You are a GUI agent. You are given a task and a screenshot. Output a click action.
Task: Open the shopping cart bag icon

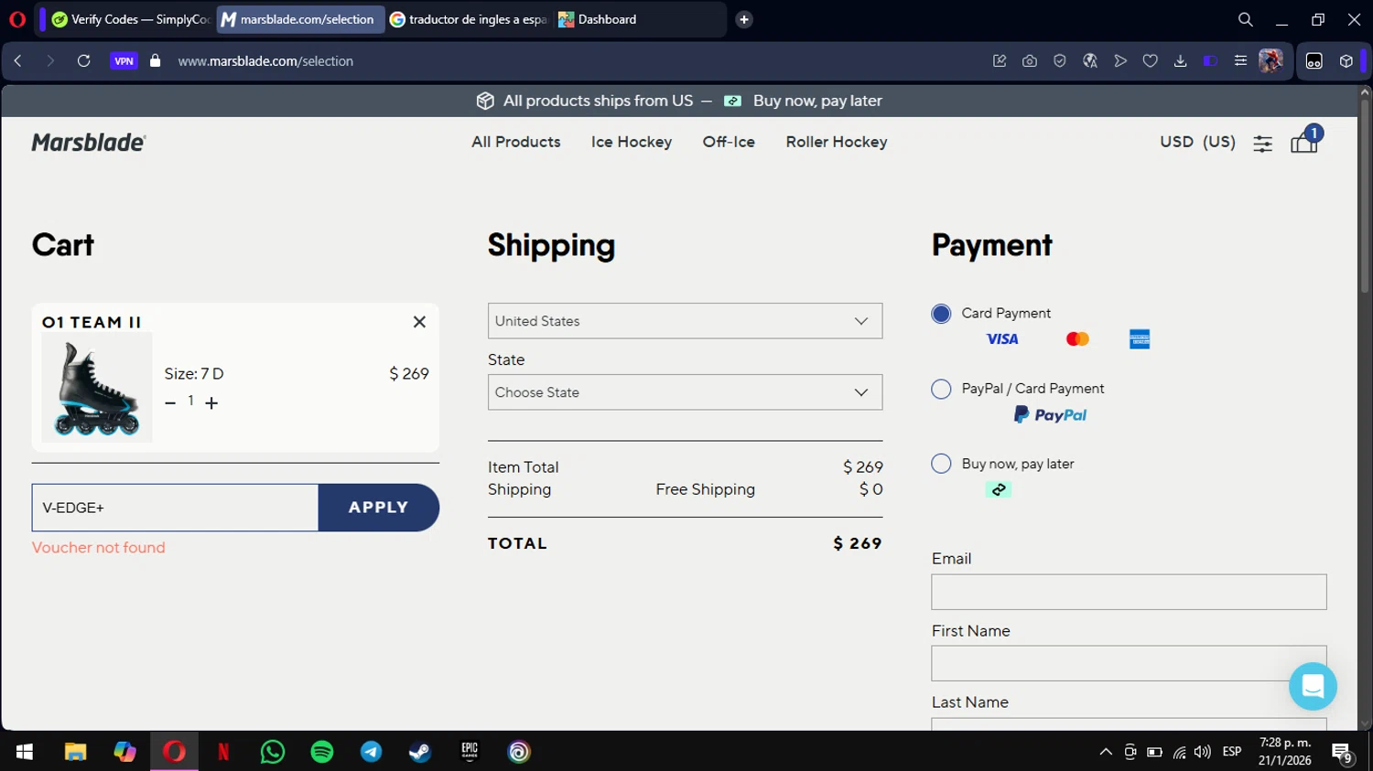click(1304, 142)
